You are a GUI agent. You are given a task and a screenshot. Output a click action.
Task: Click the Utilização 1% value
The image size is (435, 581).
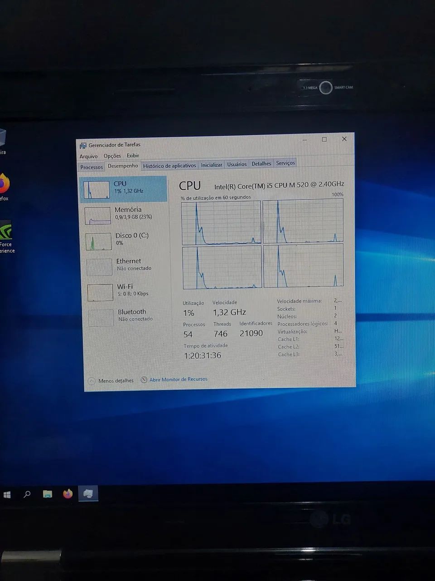point(188,313)
